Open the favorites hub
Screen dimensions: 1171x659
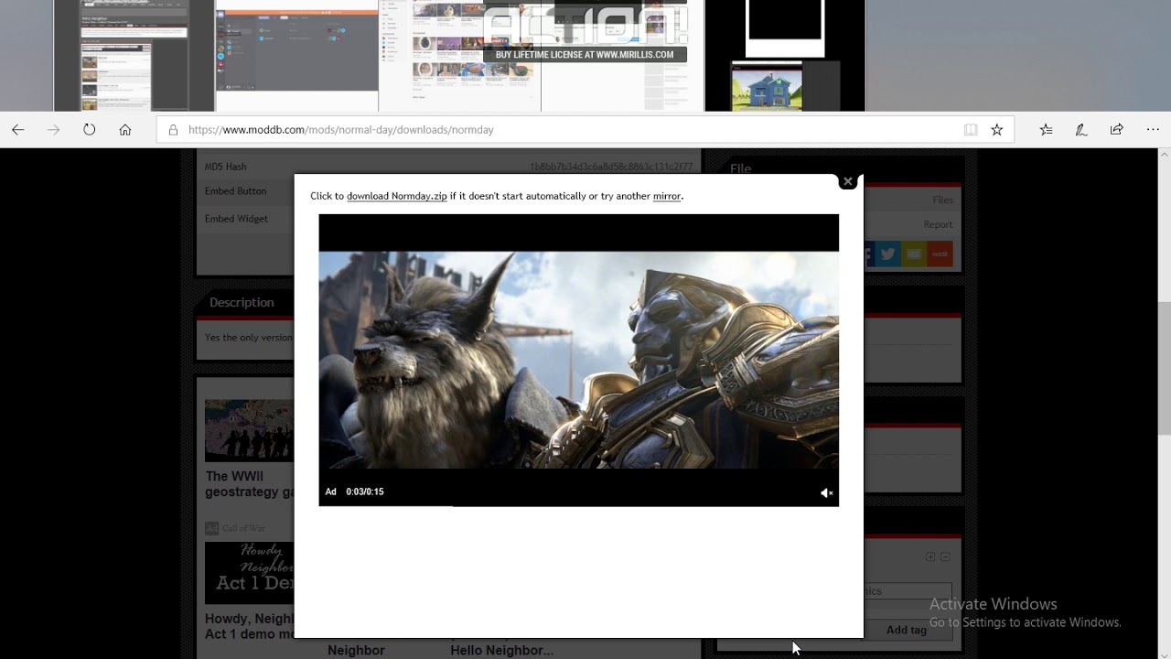(1047, 130)
